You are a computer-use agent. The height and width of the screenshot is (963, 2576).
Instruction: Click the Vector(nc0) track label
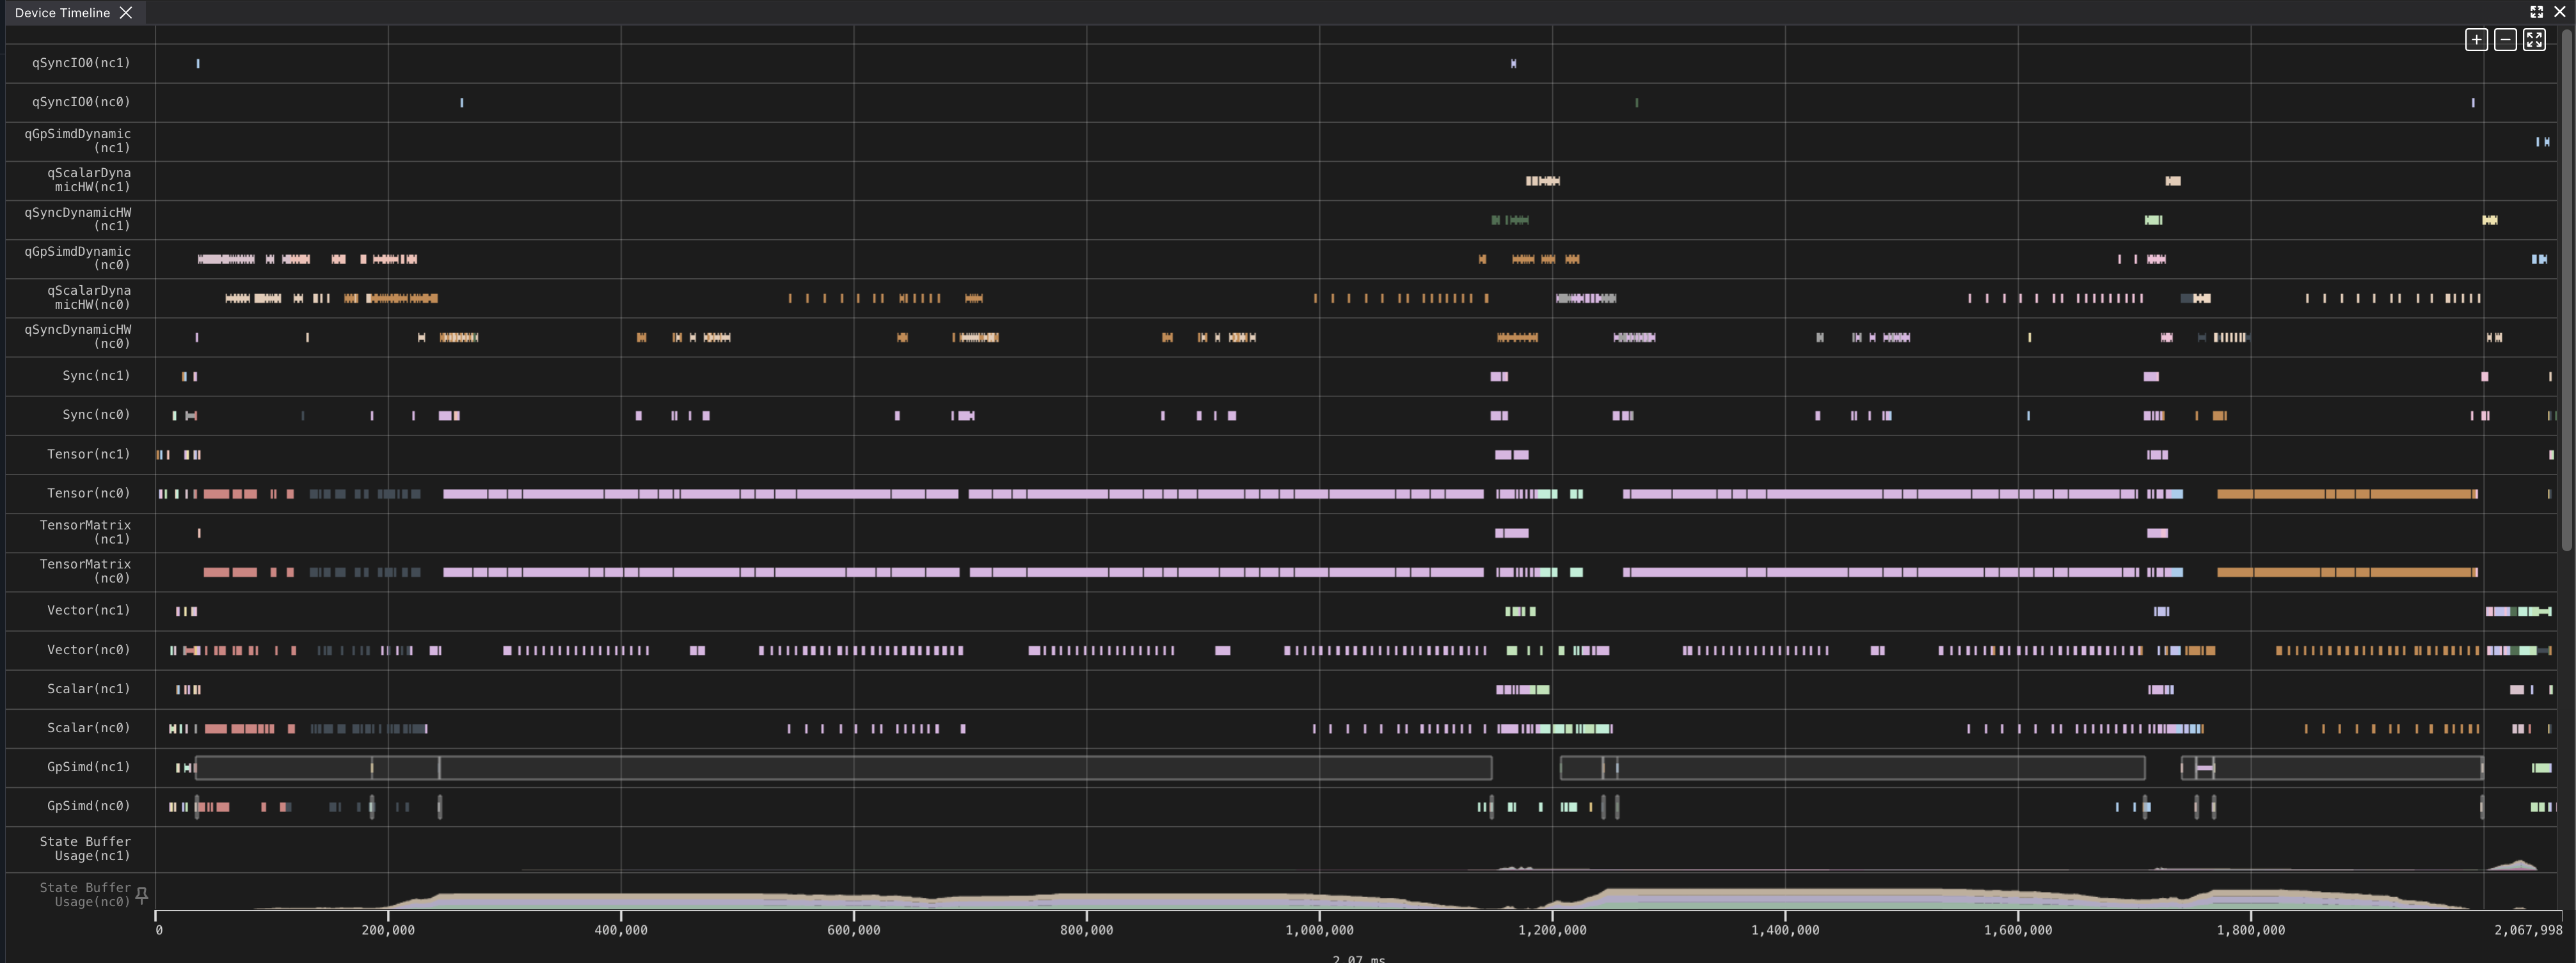click(x=88, y=650)
